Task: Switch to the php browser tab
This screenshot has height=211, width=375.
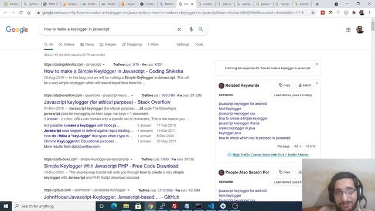Action: click(224, 4)
